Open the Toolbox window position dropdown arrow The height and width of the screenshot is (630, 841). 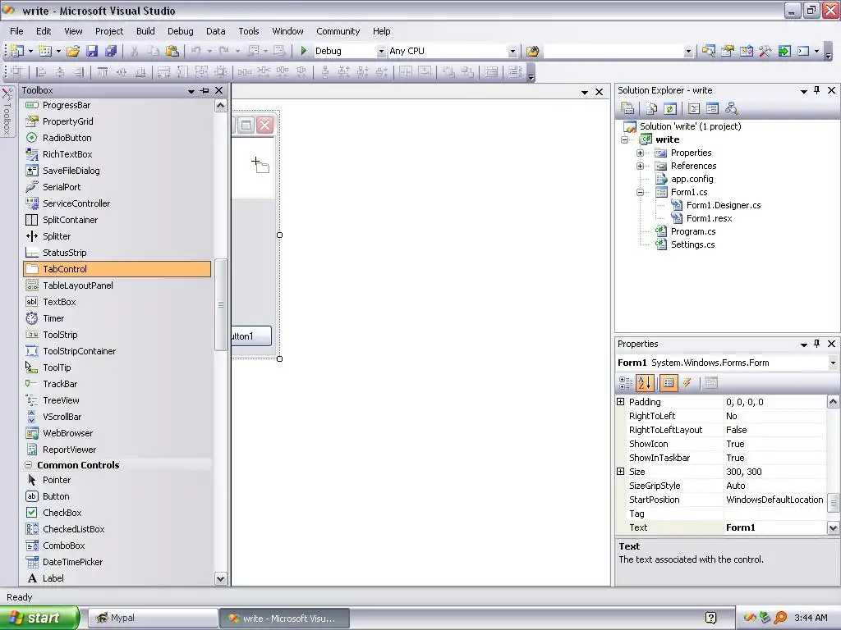[191, 91]
